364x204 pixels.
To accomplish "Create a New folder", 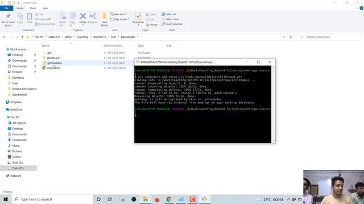I will coord(105,20).
